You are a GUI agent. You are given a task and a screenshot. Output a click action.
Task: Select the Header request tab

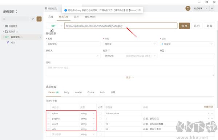[x=78, y=92]
